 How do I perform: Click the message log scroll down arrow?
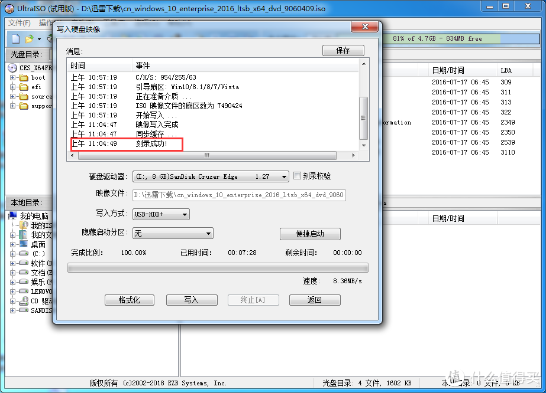(364, 146)
